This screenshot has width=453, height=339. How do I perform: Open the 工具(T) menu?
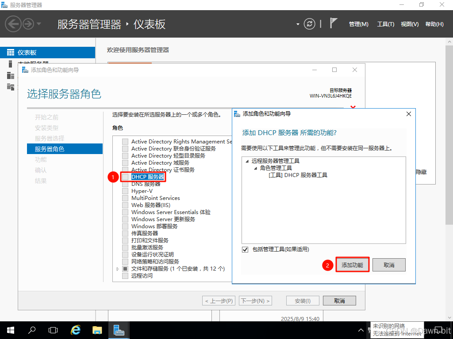point(386,24)
